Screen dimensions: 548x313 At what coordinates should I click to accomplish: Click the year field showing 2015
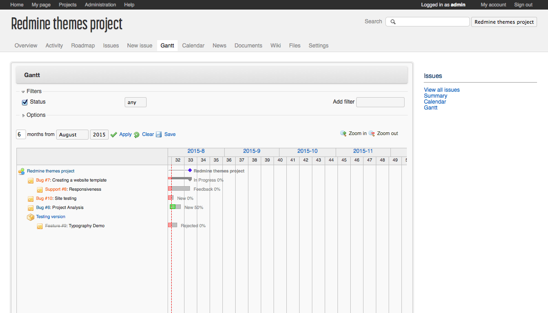tap(99, 135)
